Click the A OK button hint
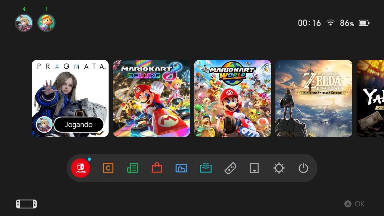The height and width of the screenshot is (216, 384). point(354,204)
